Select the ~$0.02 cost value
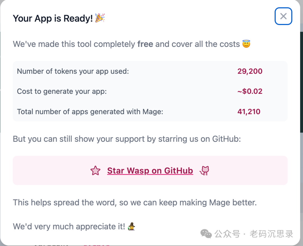 coord(250,91)
